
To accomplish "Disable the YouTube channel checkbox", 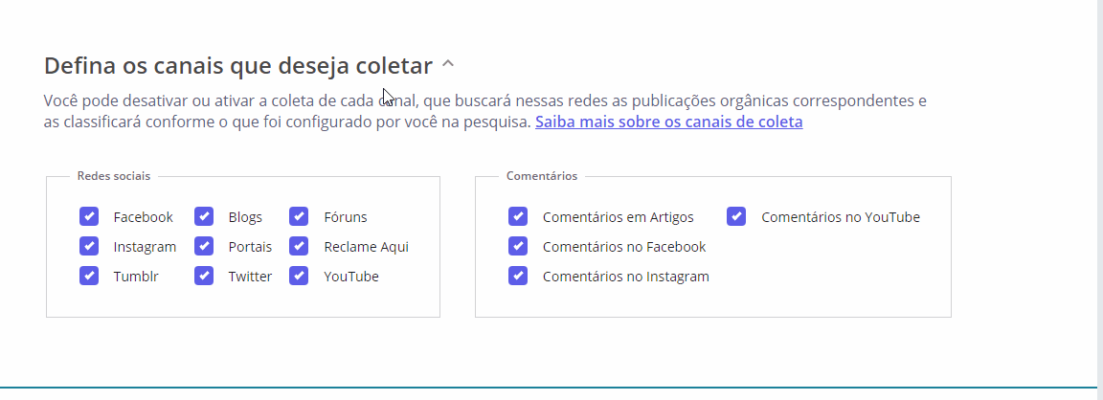I will tap(299, 277).
